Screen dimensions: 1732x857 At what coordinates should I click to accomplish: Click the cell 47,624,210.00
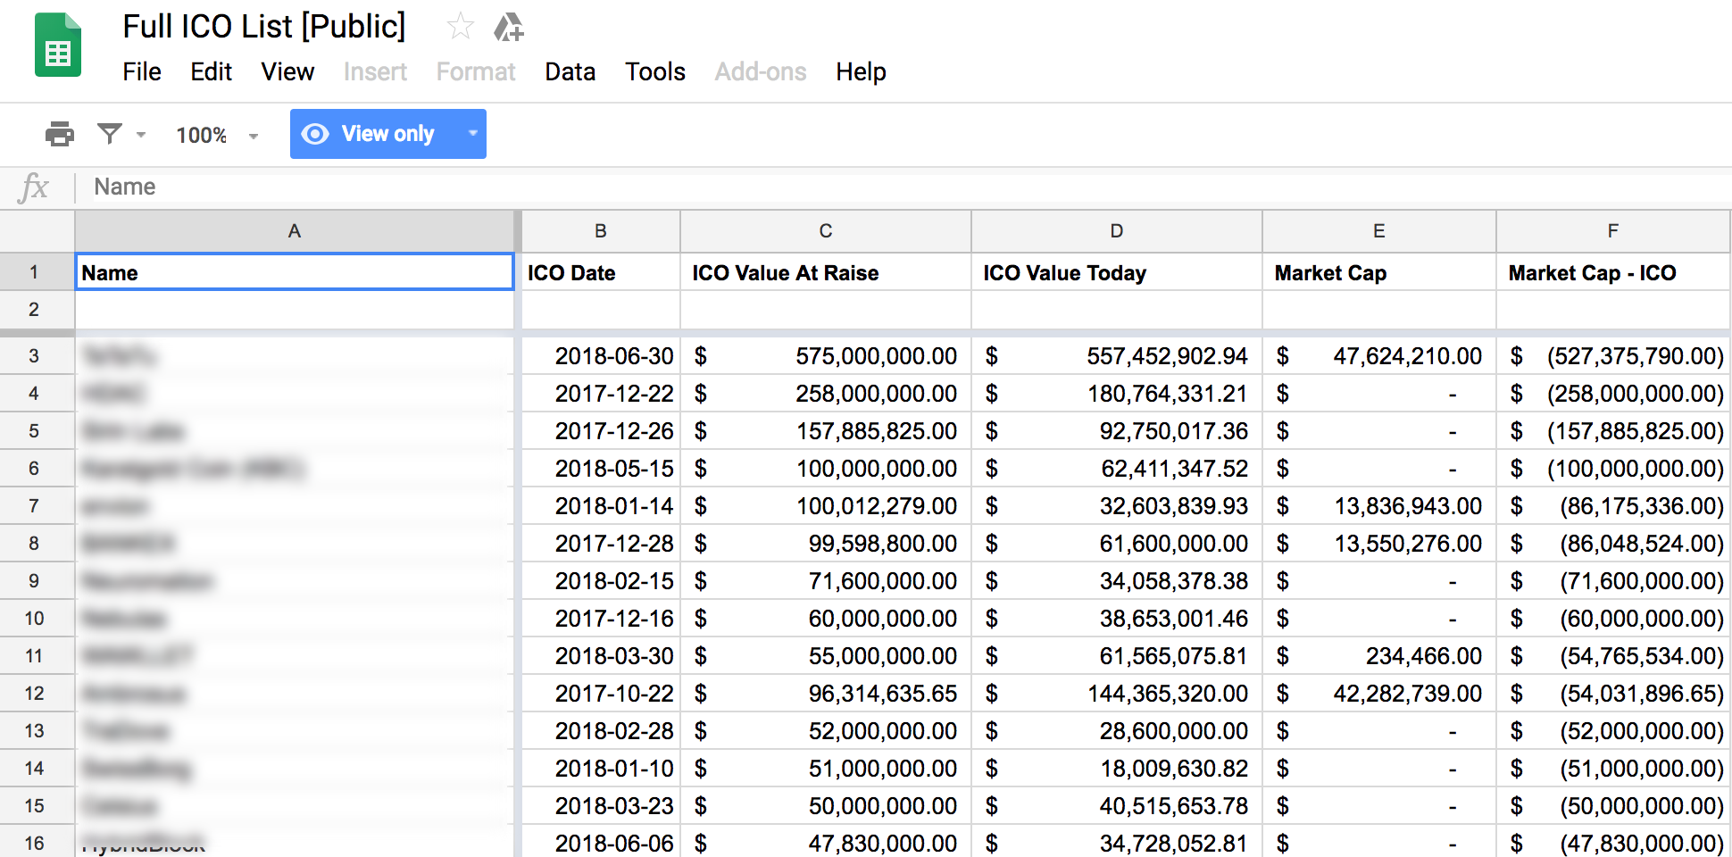[1379, 356]
